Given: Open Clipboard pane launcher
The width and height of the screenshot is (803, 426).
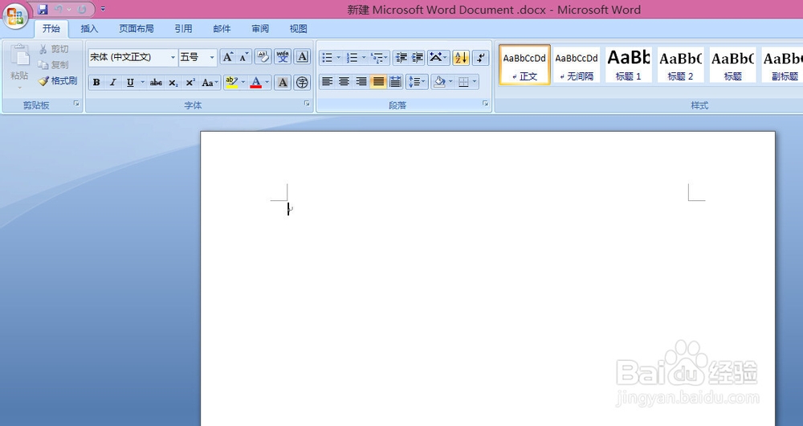Looking at the screenshot, I should pyautogui.click(x=76, y=104).
